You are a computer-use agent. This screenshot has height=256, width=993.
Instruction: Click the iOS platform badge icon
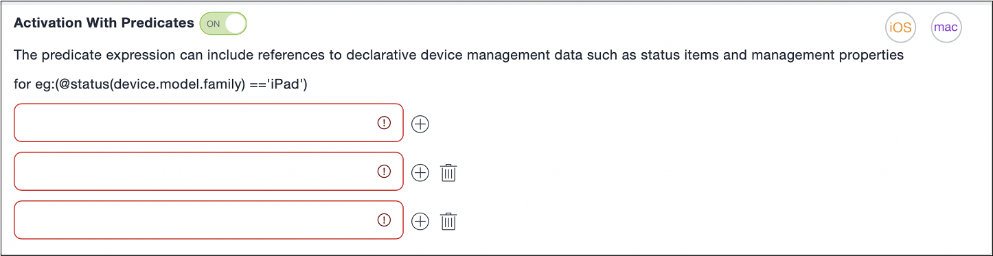(x=900, y=27)
